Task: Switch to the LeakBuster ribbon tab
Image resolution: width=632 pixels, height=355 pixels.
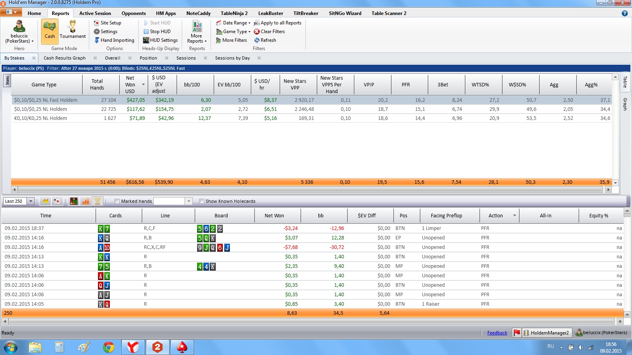Action: [x=271, y=13]
